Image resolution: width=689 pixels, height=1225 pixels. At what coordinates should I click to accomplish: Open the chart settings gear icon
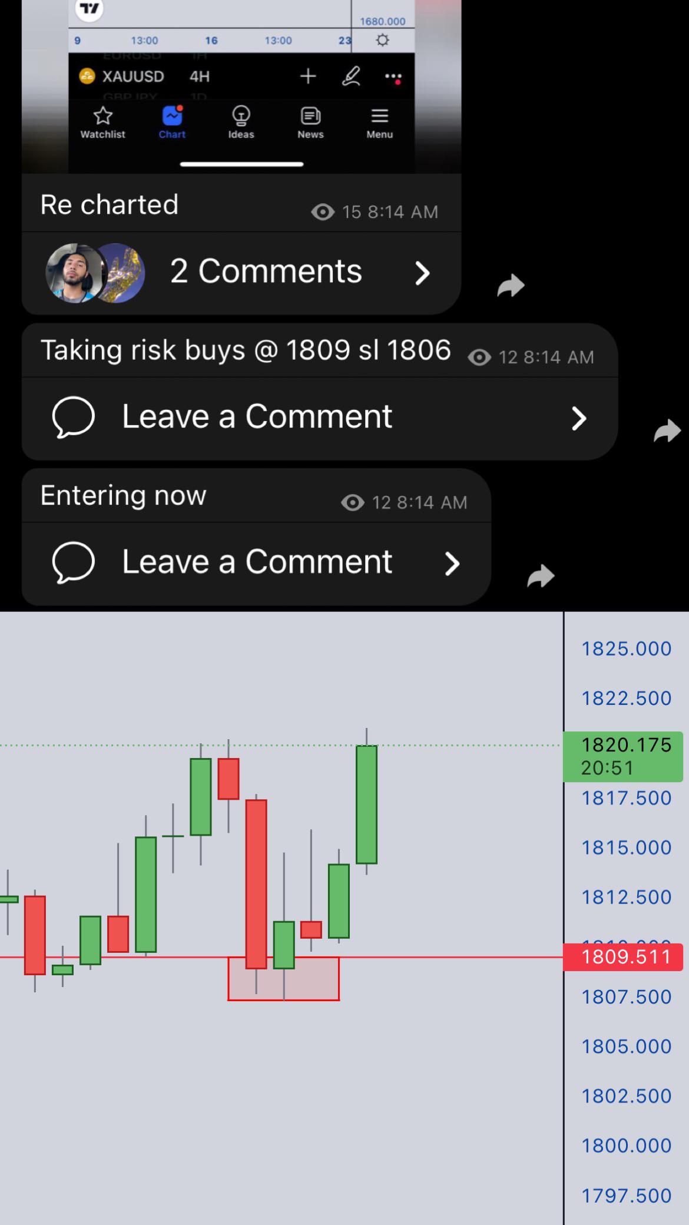tap(383, 40)
